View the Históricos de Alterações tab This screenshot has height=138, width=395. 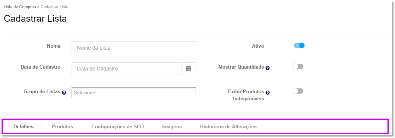coord(228,127)
